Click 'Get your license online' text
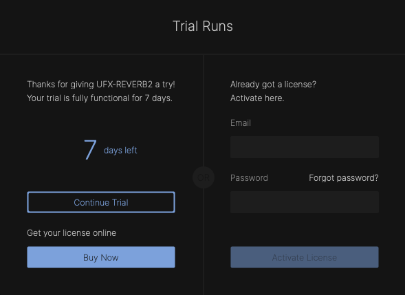 coord(72,233)
